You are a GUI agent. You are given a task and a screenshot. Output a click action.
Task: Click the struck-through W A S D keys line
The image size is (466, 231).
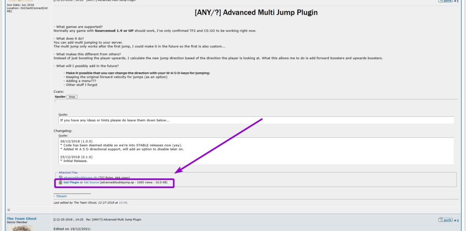[138, 73]
